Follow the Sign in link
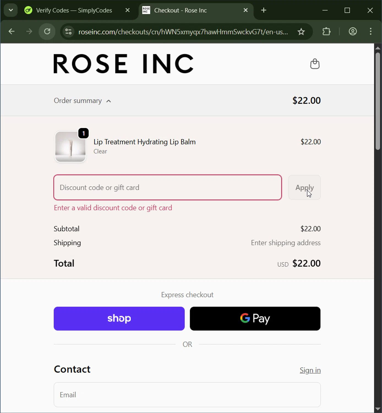Image resolution: width=382 pixels, height=413 pixels. [x=310, y=370]
